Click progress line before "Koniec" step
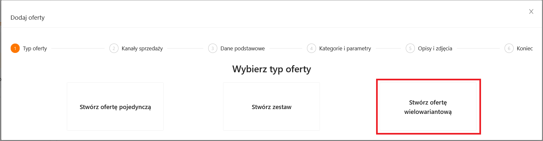This screenshot has width=543, height=141. [478, 48]
